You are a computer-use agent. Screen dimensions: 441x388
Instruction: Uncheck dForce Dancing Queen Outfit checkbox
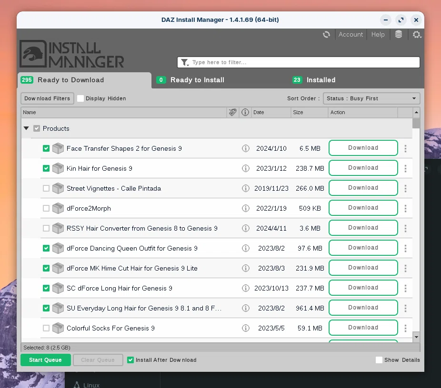(46, 248)
